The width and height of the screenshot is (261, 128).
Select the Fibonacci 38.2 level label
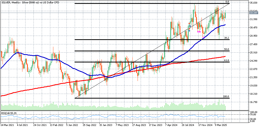pos(226,38)
